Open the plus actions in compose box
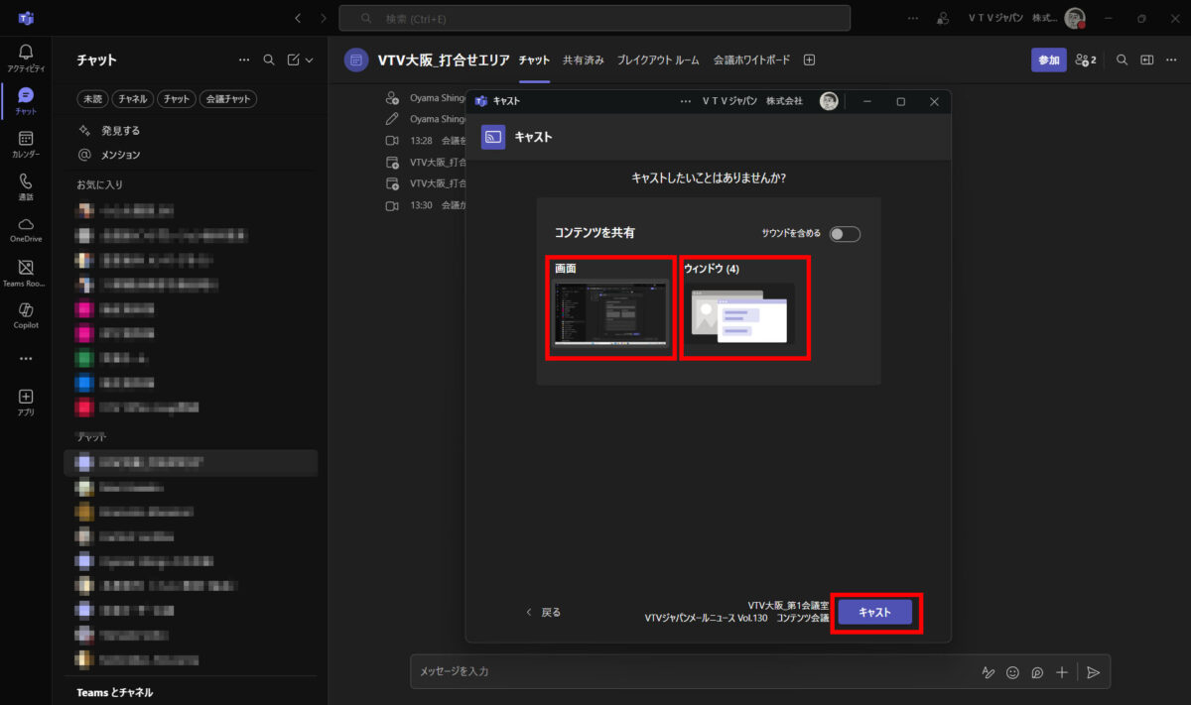The width and height of the screenshot is (1191, 705). click(x=1062, y=672)
